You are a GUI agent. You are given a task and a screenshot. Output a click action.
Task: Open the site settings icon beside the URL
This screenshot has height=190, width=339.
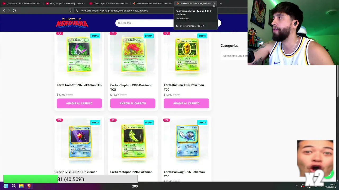77,11
